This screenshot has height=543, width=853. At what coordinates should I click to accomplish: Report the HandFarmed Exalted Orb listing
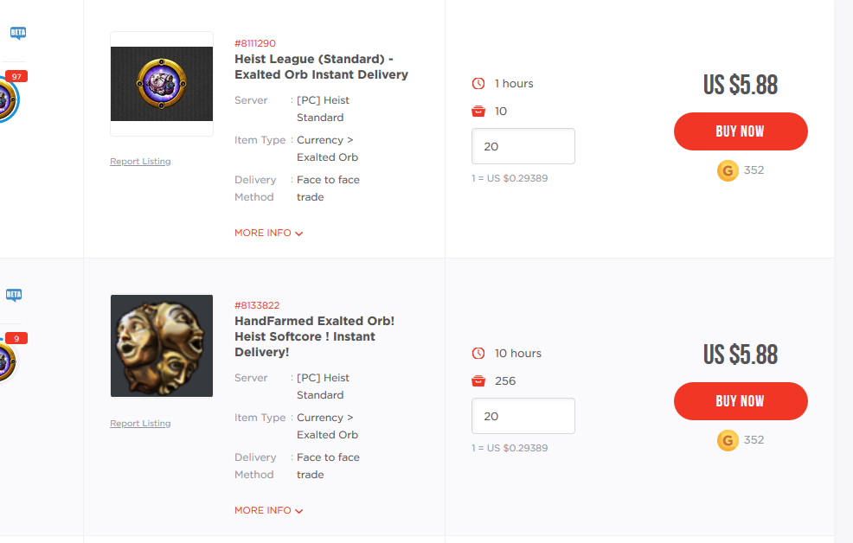click(140, 424)
